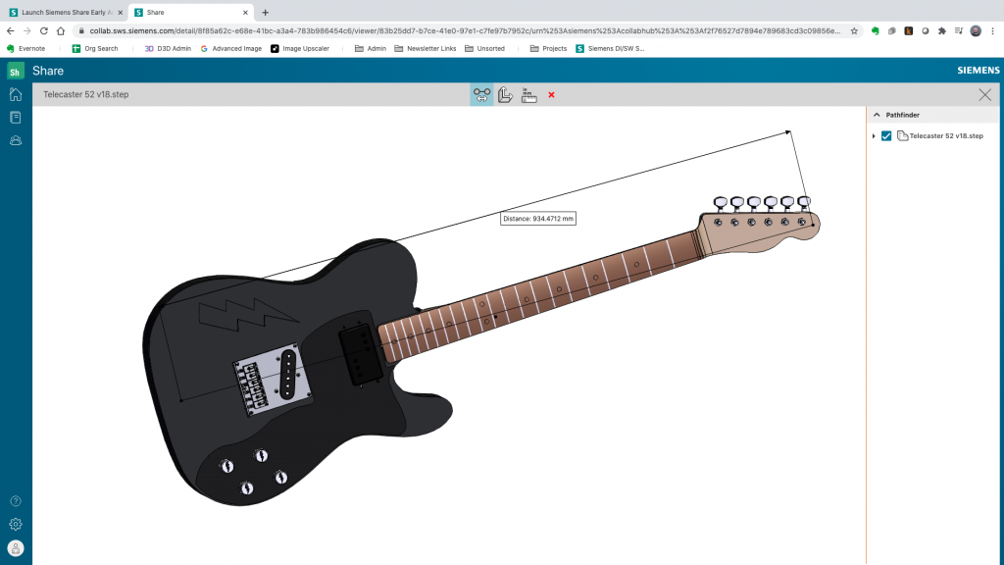Viewport: 1004px width, 565px height.
Task: Open the Image Upscaler bookmark
Action: 300,49
